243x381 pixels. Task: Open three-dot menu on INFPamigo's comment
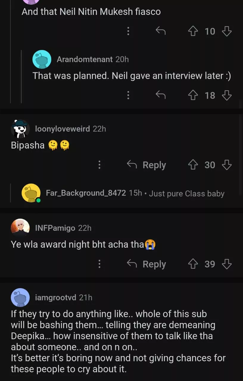point(99,264)
